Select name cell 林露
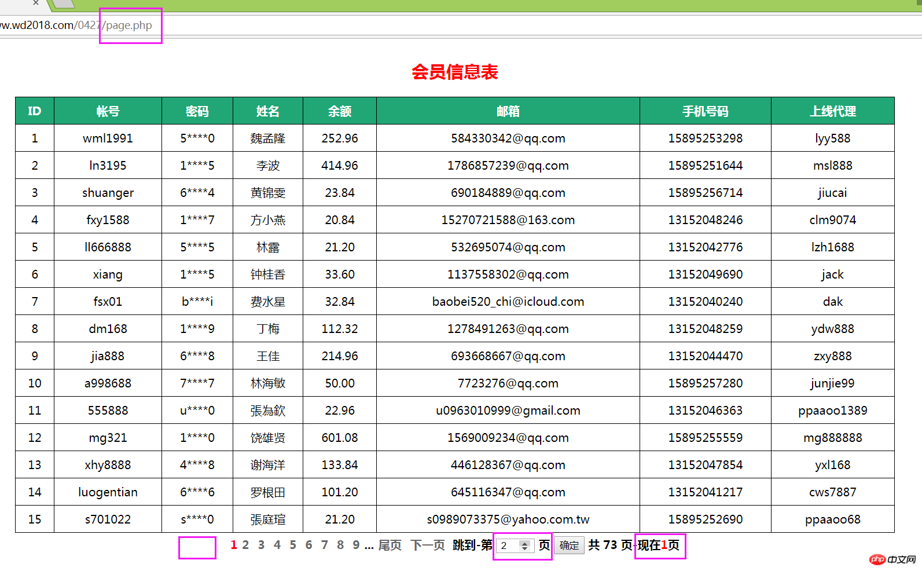 coord(268,247)
